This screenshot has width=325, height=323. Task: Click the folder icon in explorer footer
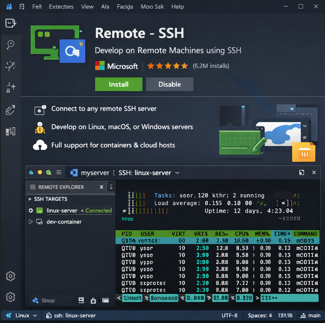point(105,300)
